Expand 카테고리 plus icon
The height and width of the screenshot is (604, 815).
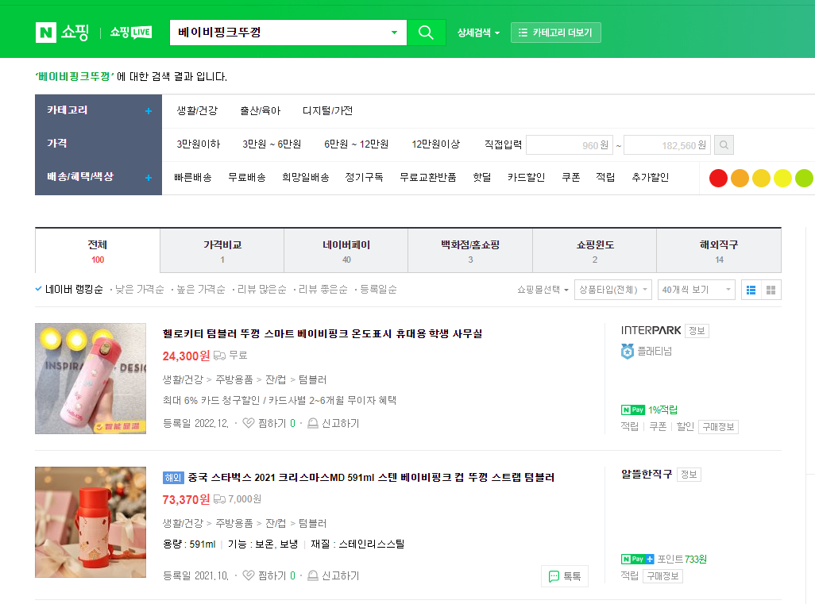click(148, 110)
